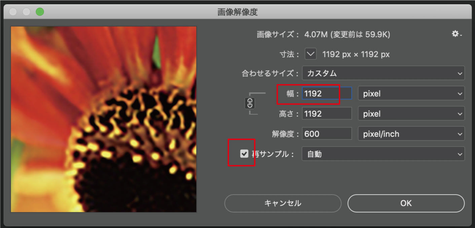The image size is (475, 228).
Task: Click the gray close window button
Action: click(x=13, y=12)
